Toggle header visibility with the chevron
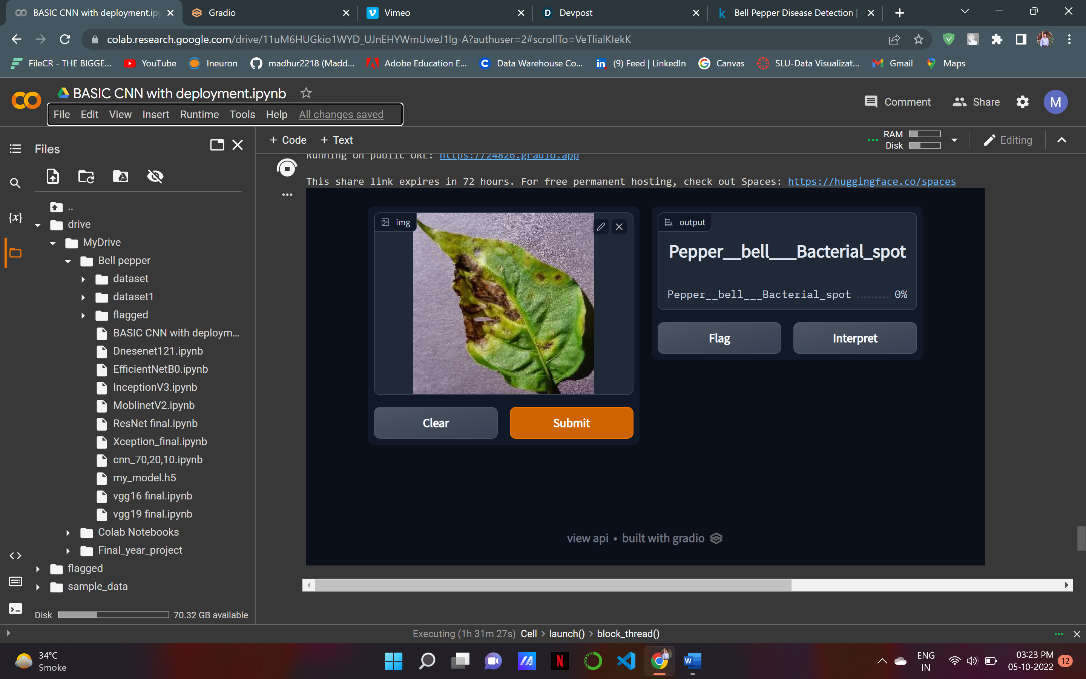Screen dimensions: 1086x679 pos(1061,140)
